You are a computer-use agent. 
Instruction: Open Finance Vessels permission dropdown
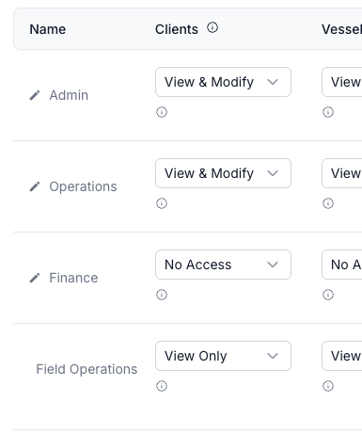coord(342,265)
